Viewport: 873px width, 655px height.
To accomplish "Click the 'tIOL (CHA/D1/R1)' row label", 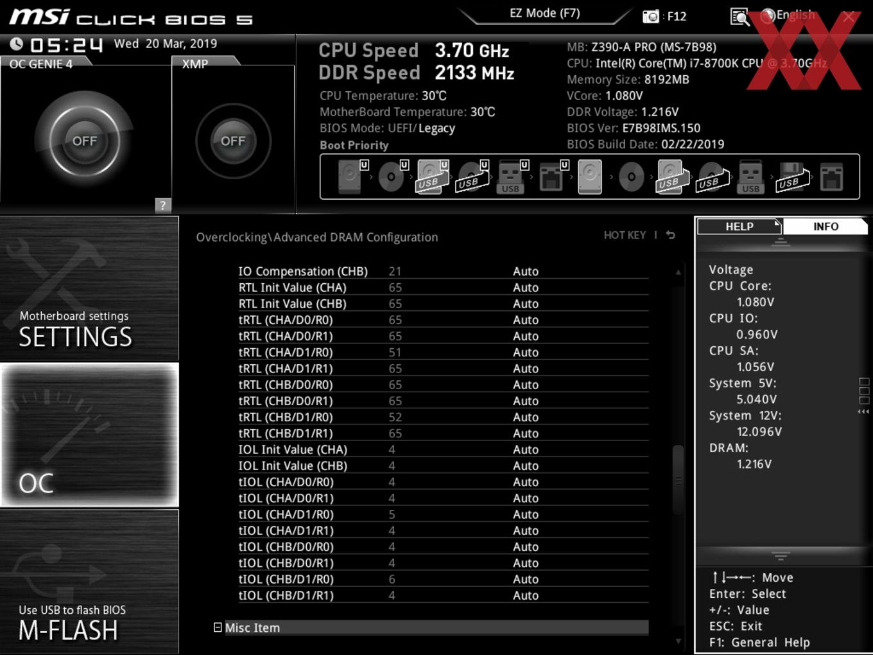I will point(286,530).
